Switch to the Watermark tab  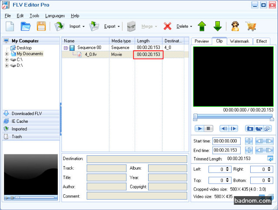(239, 41)
